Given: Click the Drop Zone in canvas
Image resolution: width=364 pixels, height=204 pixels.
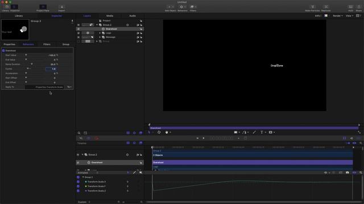Looking at the screenshot, I should point(277,66).
